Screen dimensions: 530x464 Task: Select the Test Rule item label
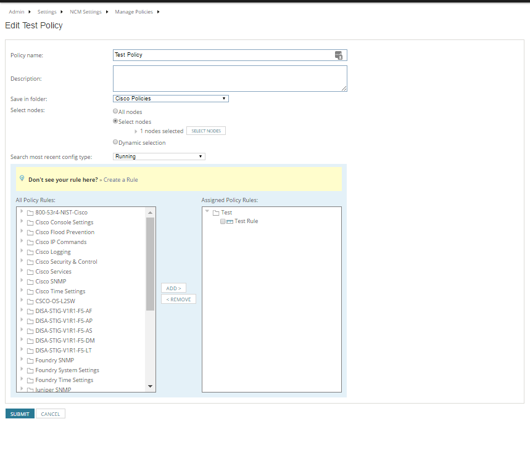coord(246,221)
